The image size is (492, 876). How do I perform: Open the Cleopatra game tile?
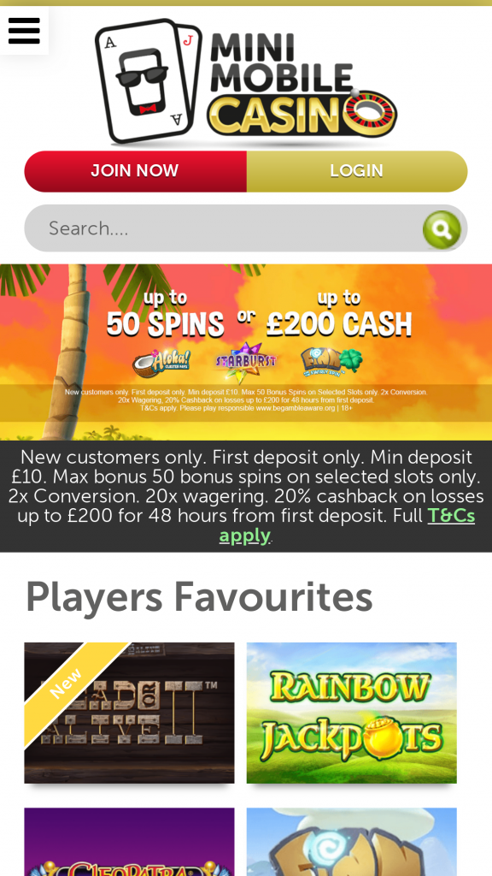129,842
